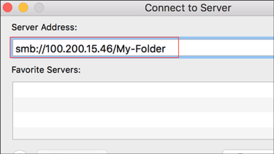This screenshot has width=274, height=154.
Task: Click the Connect to Server title text
Action: pyautogui.click(x=188, y=8)
